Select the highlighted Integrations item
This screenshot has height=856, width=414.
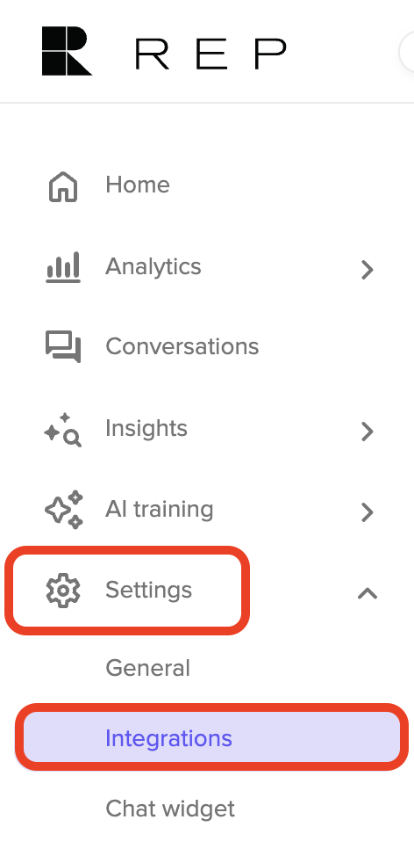[212, 737]
